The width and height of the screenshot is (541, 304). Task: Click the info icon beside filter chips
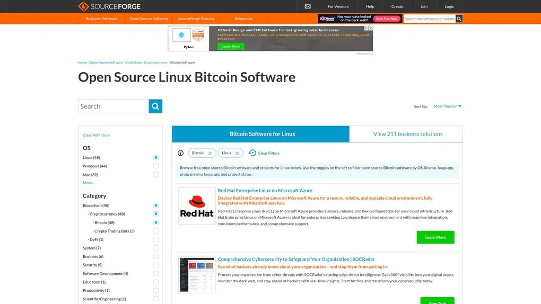(180, 153)
